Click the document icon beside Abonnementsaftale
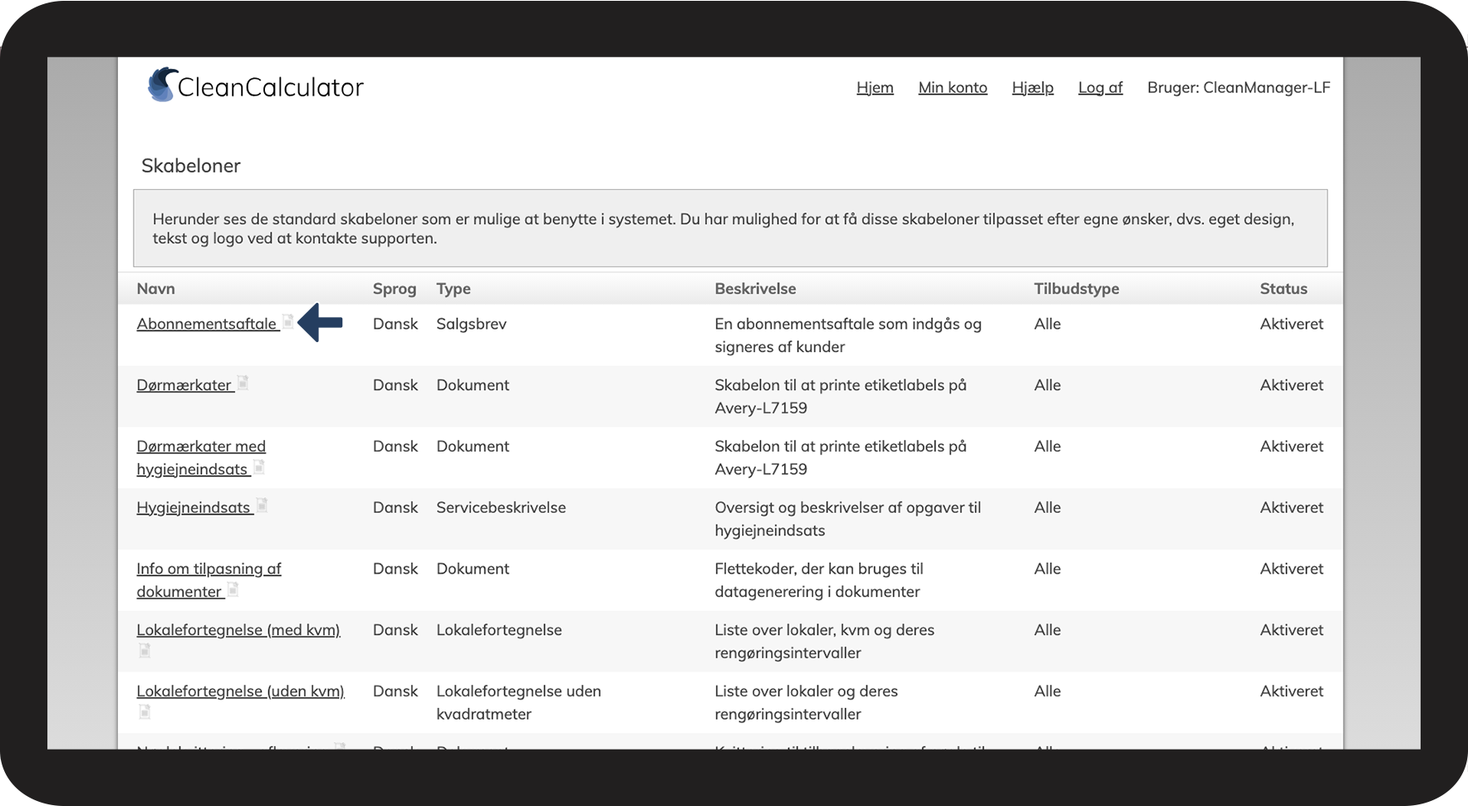This screenshot has height=806, width=1468. point(287,322)
